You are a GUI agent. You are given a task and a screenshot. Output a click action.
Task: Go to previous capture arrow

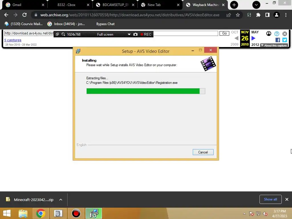236,38
